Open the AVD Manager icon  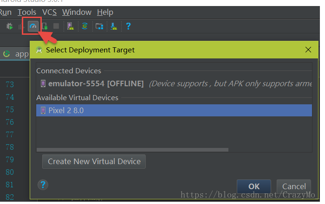coord(71,26)
